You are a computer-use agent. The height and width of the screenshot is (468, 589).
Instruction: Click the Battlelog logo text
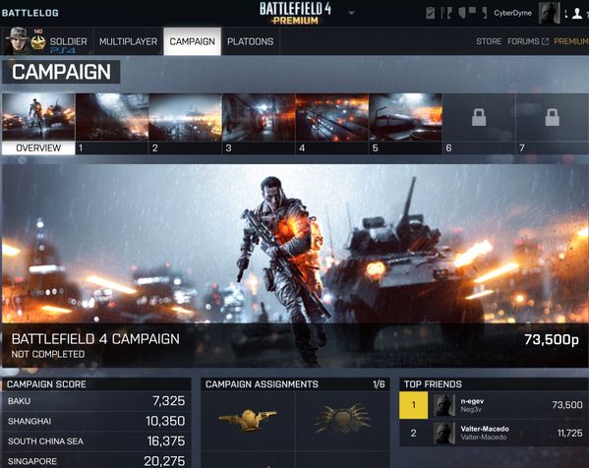point(30,13)
